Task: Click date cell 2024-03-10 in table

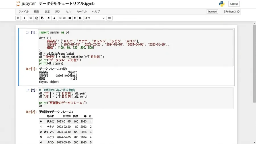Action: [x=64, y=132]
